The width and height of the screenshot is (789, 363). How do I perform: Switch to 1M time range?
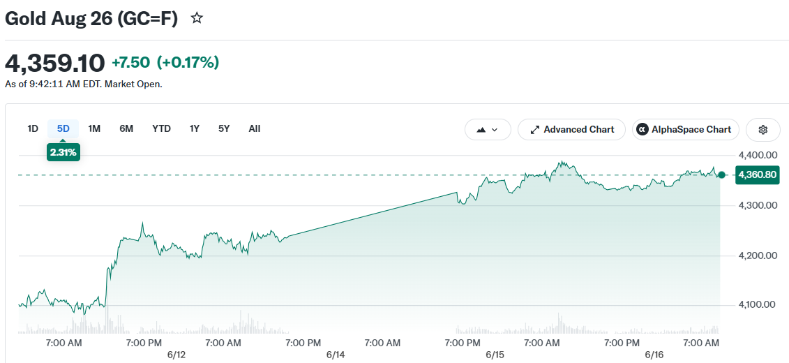coord(94,129)
